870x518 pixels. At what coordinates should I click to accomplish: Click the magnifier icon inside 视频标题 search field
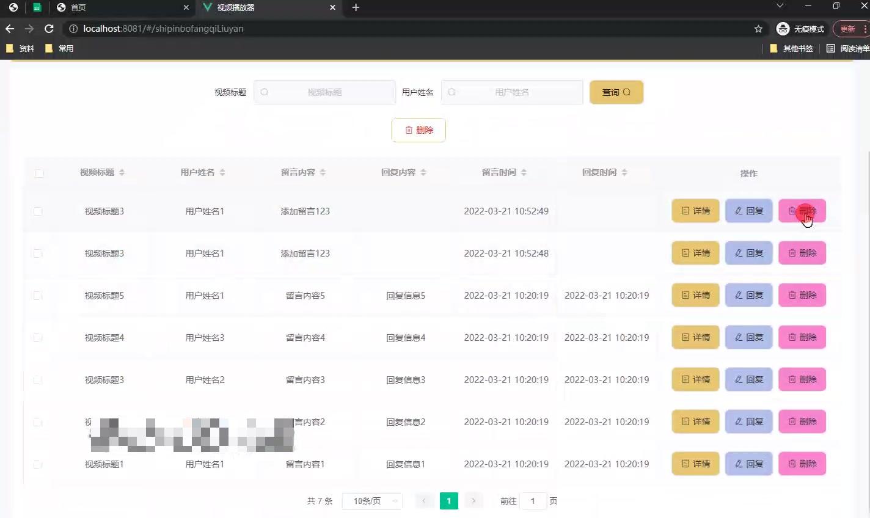265,92
